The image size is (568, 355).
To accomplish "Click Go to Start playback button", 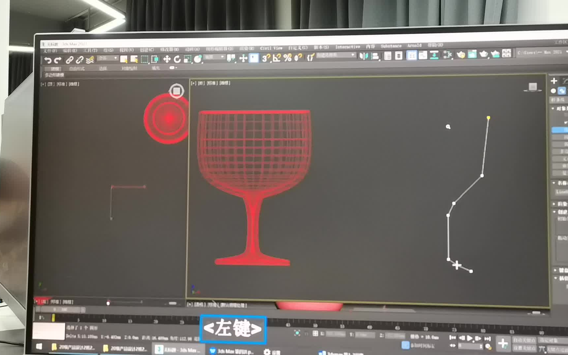I will point(453,338).
